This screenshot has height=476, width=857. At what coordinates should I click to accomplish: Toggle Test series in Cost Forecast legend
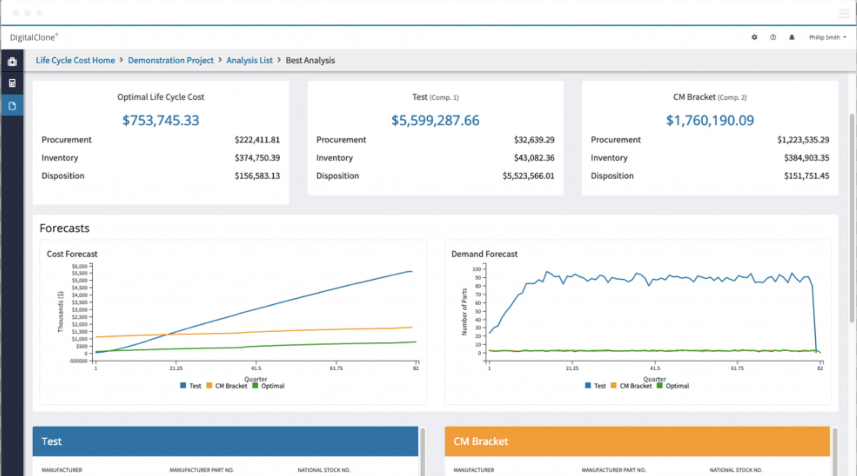[191, 386]
